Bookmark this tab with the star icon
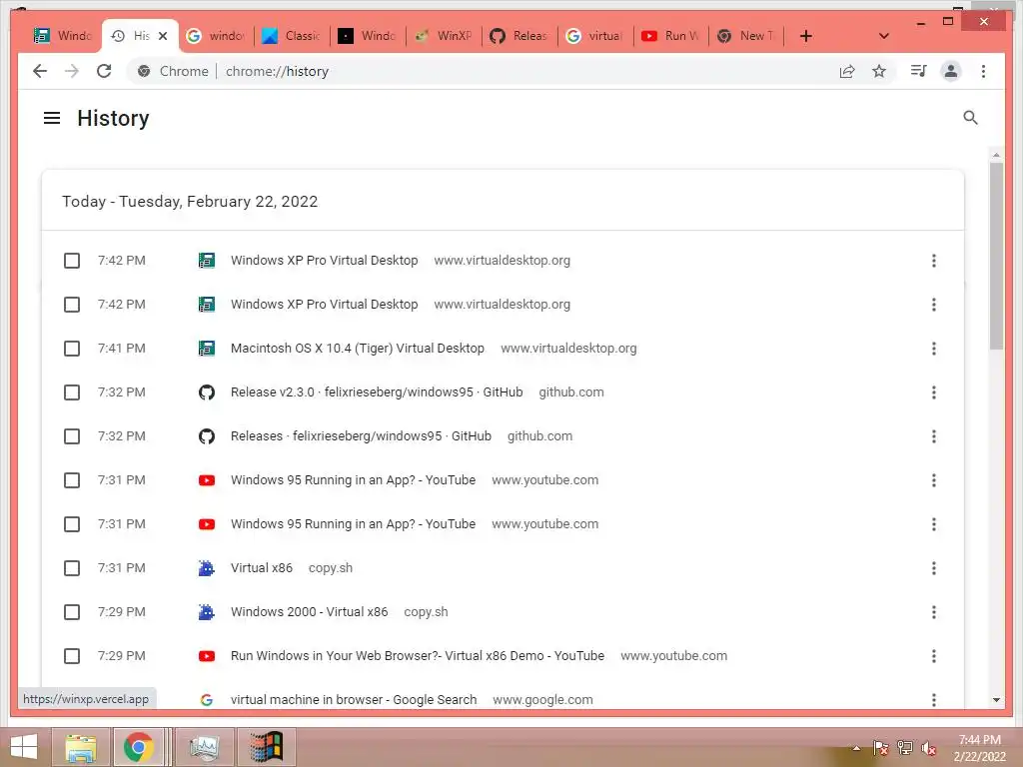 879,71
